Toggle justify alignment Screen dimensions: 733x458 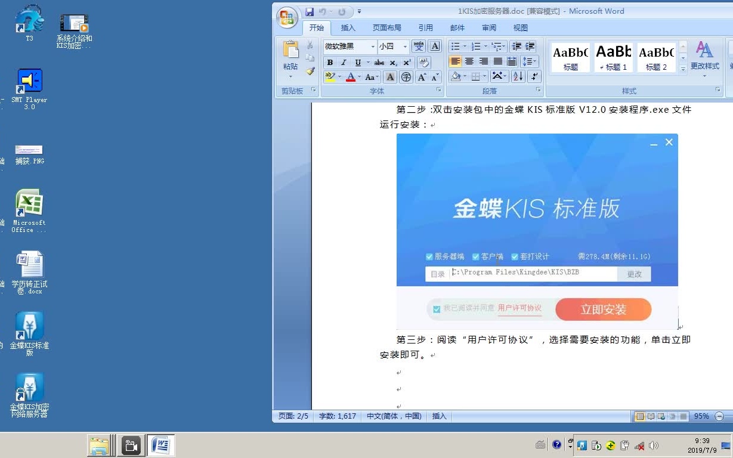coord(498,61)
